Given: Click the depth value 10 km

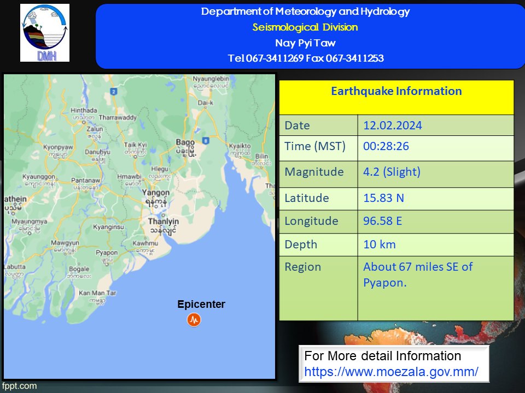Looking at the screenshot, I should pos(379,245).
